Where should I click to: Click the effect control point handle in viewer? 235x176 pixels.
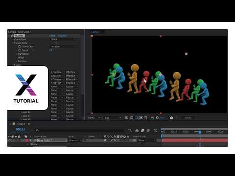point(186,54)
